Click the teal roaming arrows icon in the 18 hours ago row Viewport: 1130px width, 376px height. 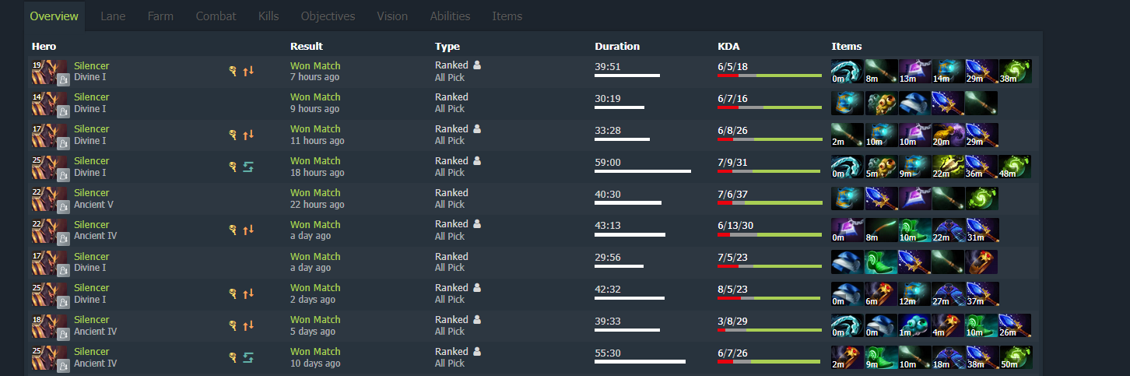248,167
